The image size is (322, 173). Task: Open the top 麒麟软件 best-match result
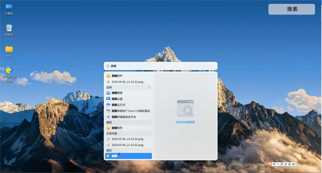click(129, 76)
